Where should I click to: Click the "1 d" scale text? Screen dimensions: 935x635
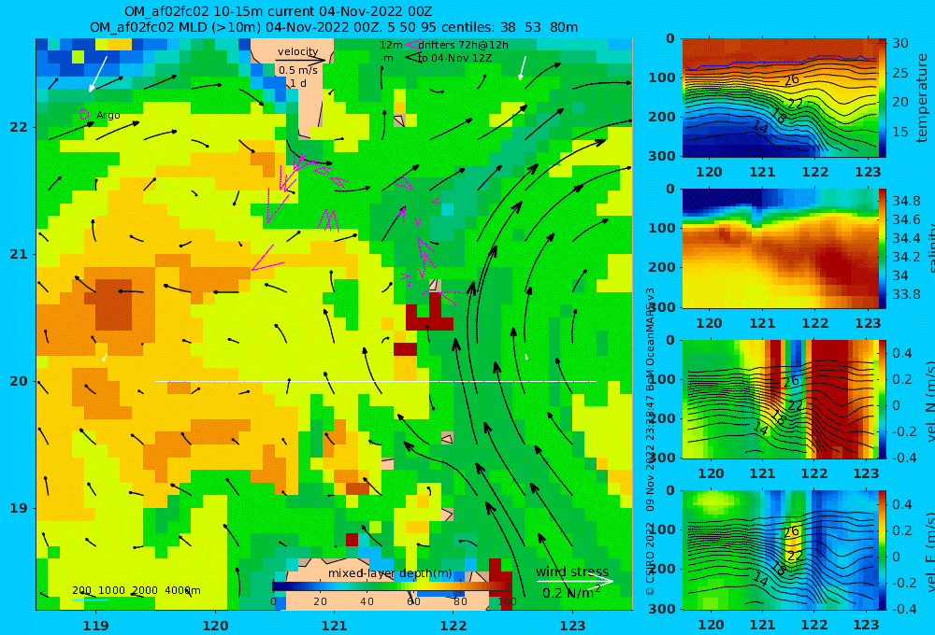[x=297, y=83]
